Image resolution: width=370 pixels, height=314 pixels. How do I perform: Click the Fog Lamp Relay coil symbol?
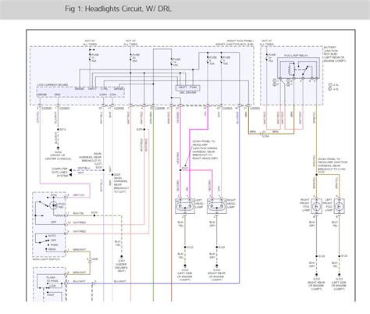290,70
